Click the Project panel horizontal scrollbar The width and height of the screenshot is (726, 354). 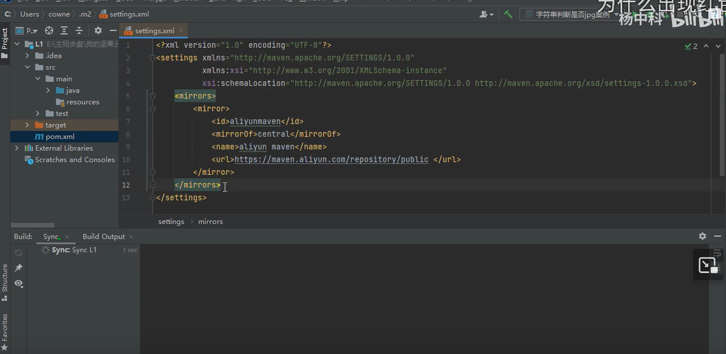[x=32, y=225]
